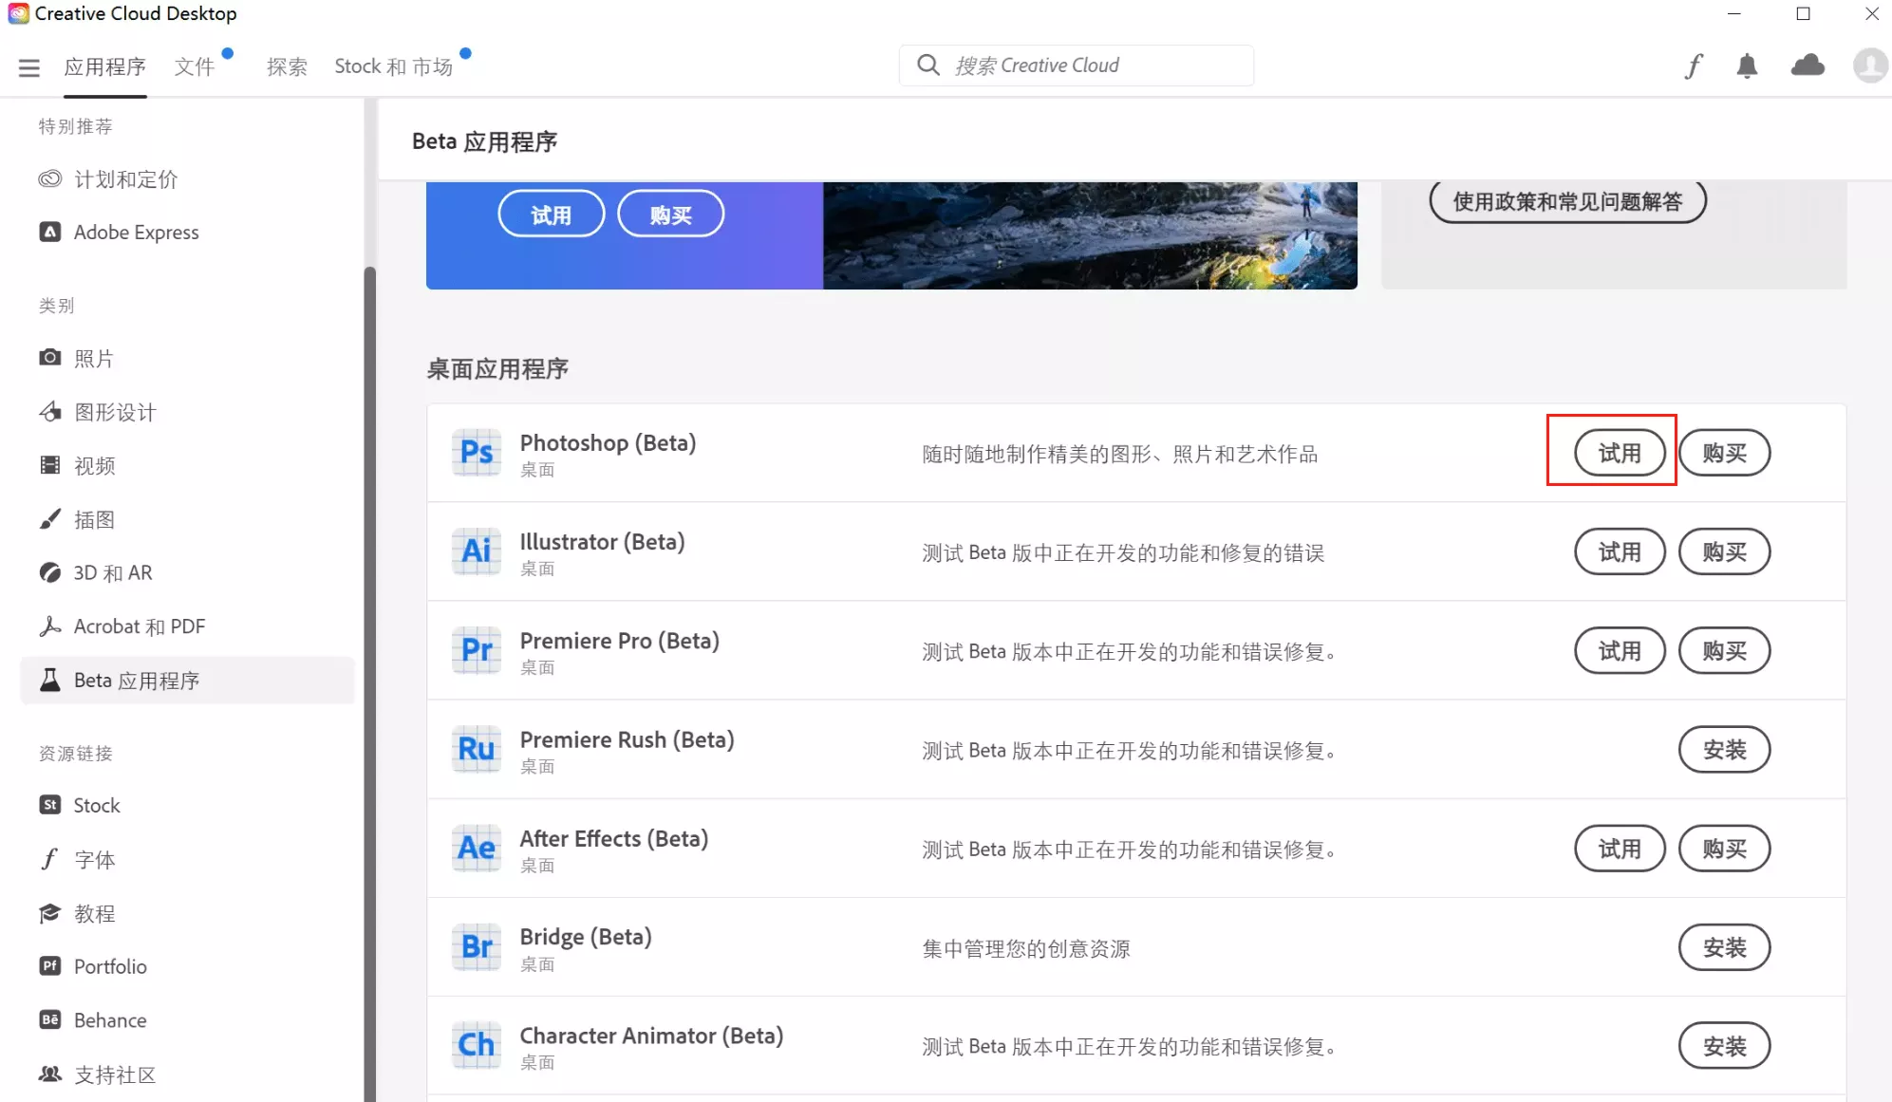Viewport: 1892px width, 1102px height.
Task: Switch to Stock 和 市场 tab
Action: 393,66
